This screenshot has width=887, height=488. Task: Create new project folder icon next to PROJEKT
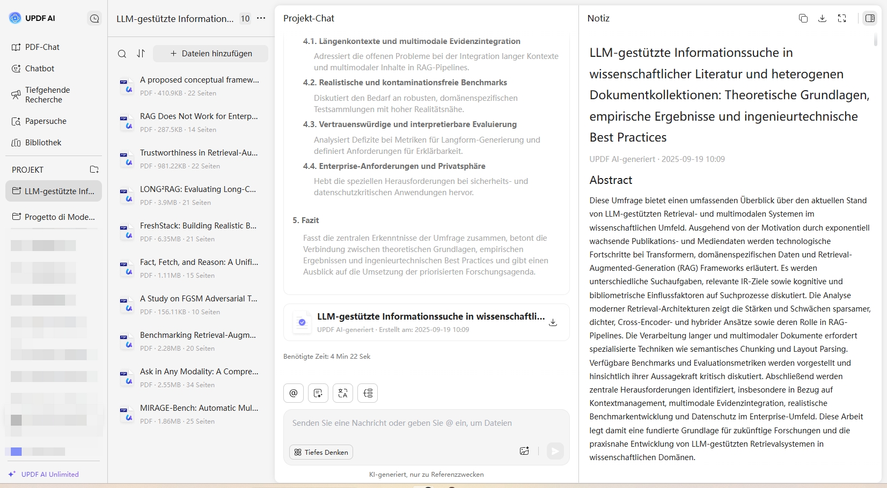pyautogui.click(x=94, y=169)
